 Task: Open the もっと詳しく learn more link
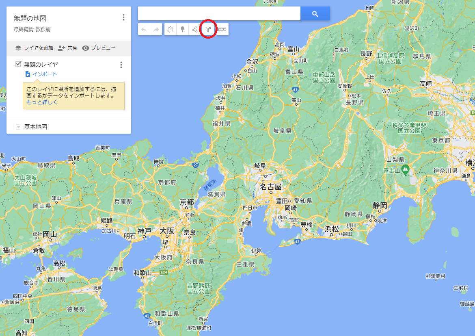click(x=42, y=102)
